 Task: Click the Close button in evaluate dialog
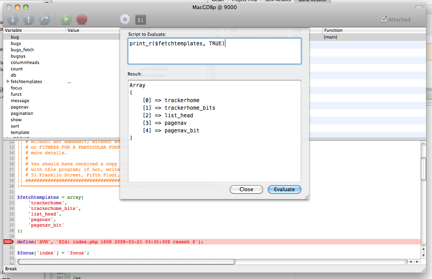coord(246,190)
